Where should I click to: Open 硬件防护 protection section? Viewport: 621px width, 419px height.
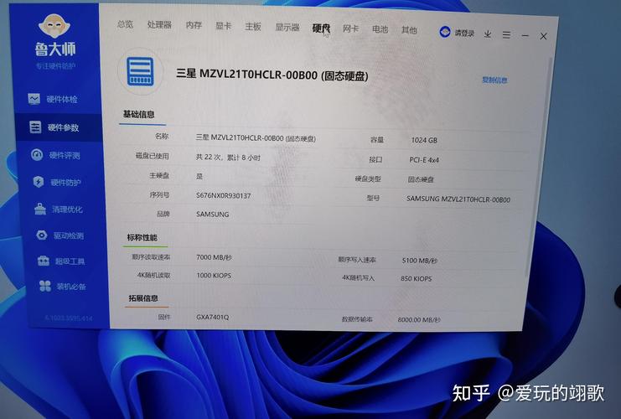(x=57, y=182)
